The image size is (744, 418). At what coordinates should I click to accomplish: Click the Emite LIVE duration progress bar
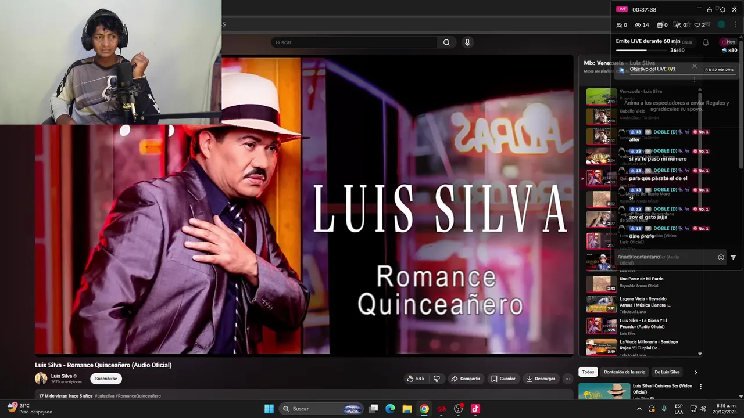pyautogui.click(x=642, y=50)
